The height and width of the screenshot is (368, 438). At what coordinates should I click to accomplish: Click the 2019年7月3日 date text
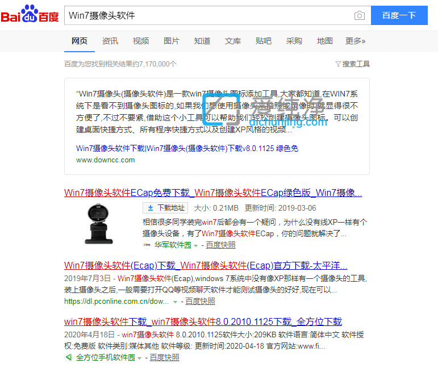(87, 278)
